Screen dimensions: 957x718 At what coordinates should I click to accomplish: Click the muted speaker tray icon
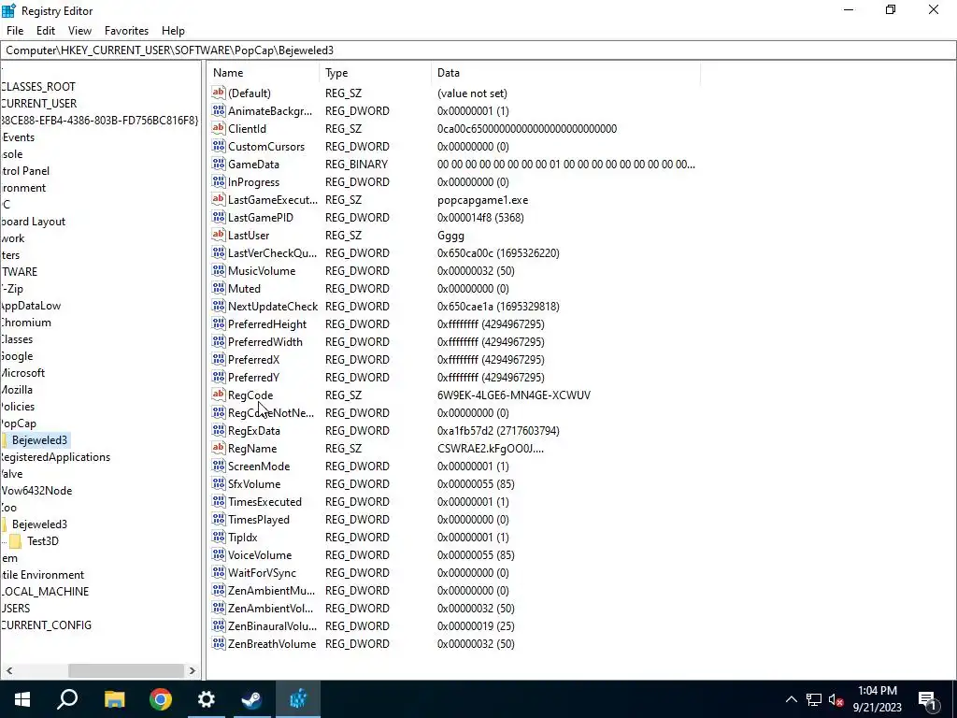point(836,699)
